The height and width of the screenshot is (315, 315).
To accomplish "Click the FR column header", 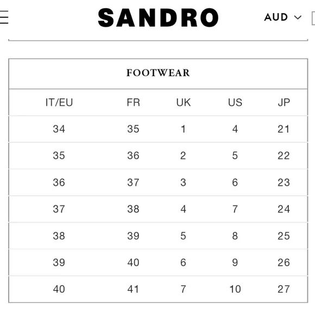I will click(133, 103).
